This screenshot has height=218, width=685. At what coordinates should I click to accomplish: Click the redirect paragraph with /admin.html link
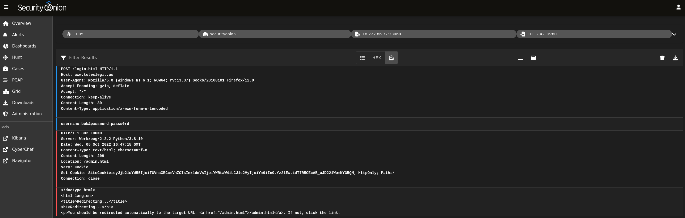pyautogui.click(x=200, y=213)
